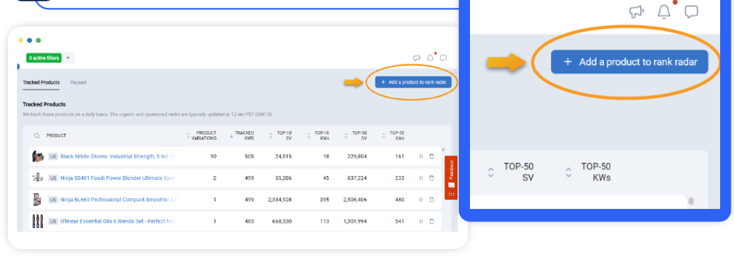
Task: Click the PRODUCT column header
Action: [56, 136]
